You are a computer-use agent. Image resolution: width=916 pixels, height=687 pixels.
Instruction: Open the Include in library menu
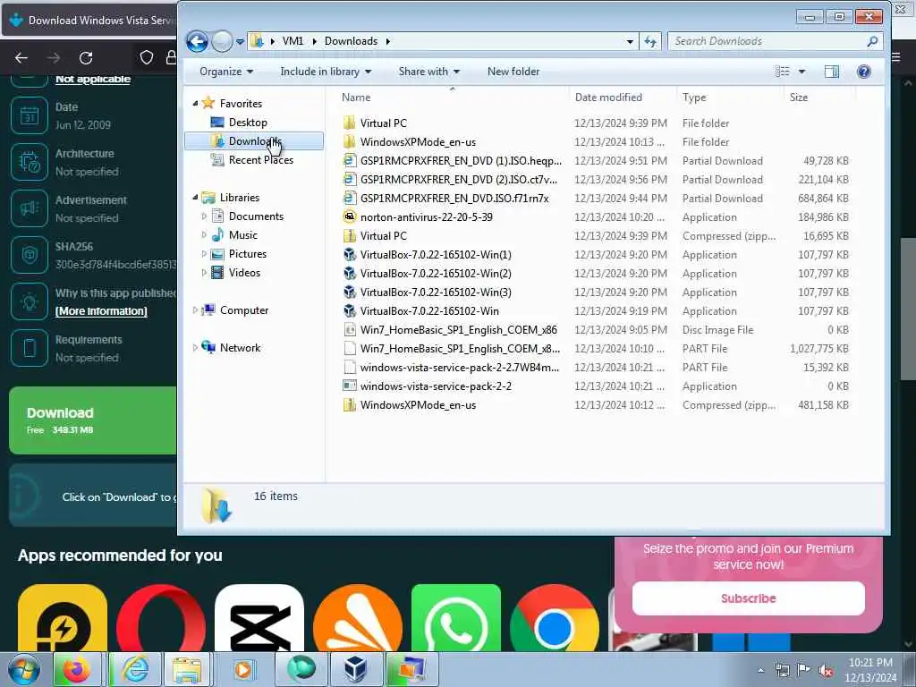point(326,72)
